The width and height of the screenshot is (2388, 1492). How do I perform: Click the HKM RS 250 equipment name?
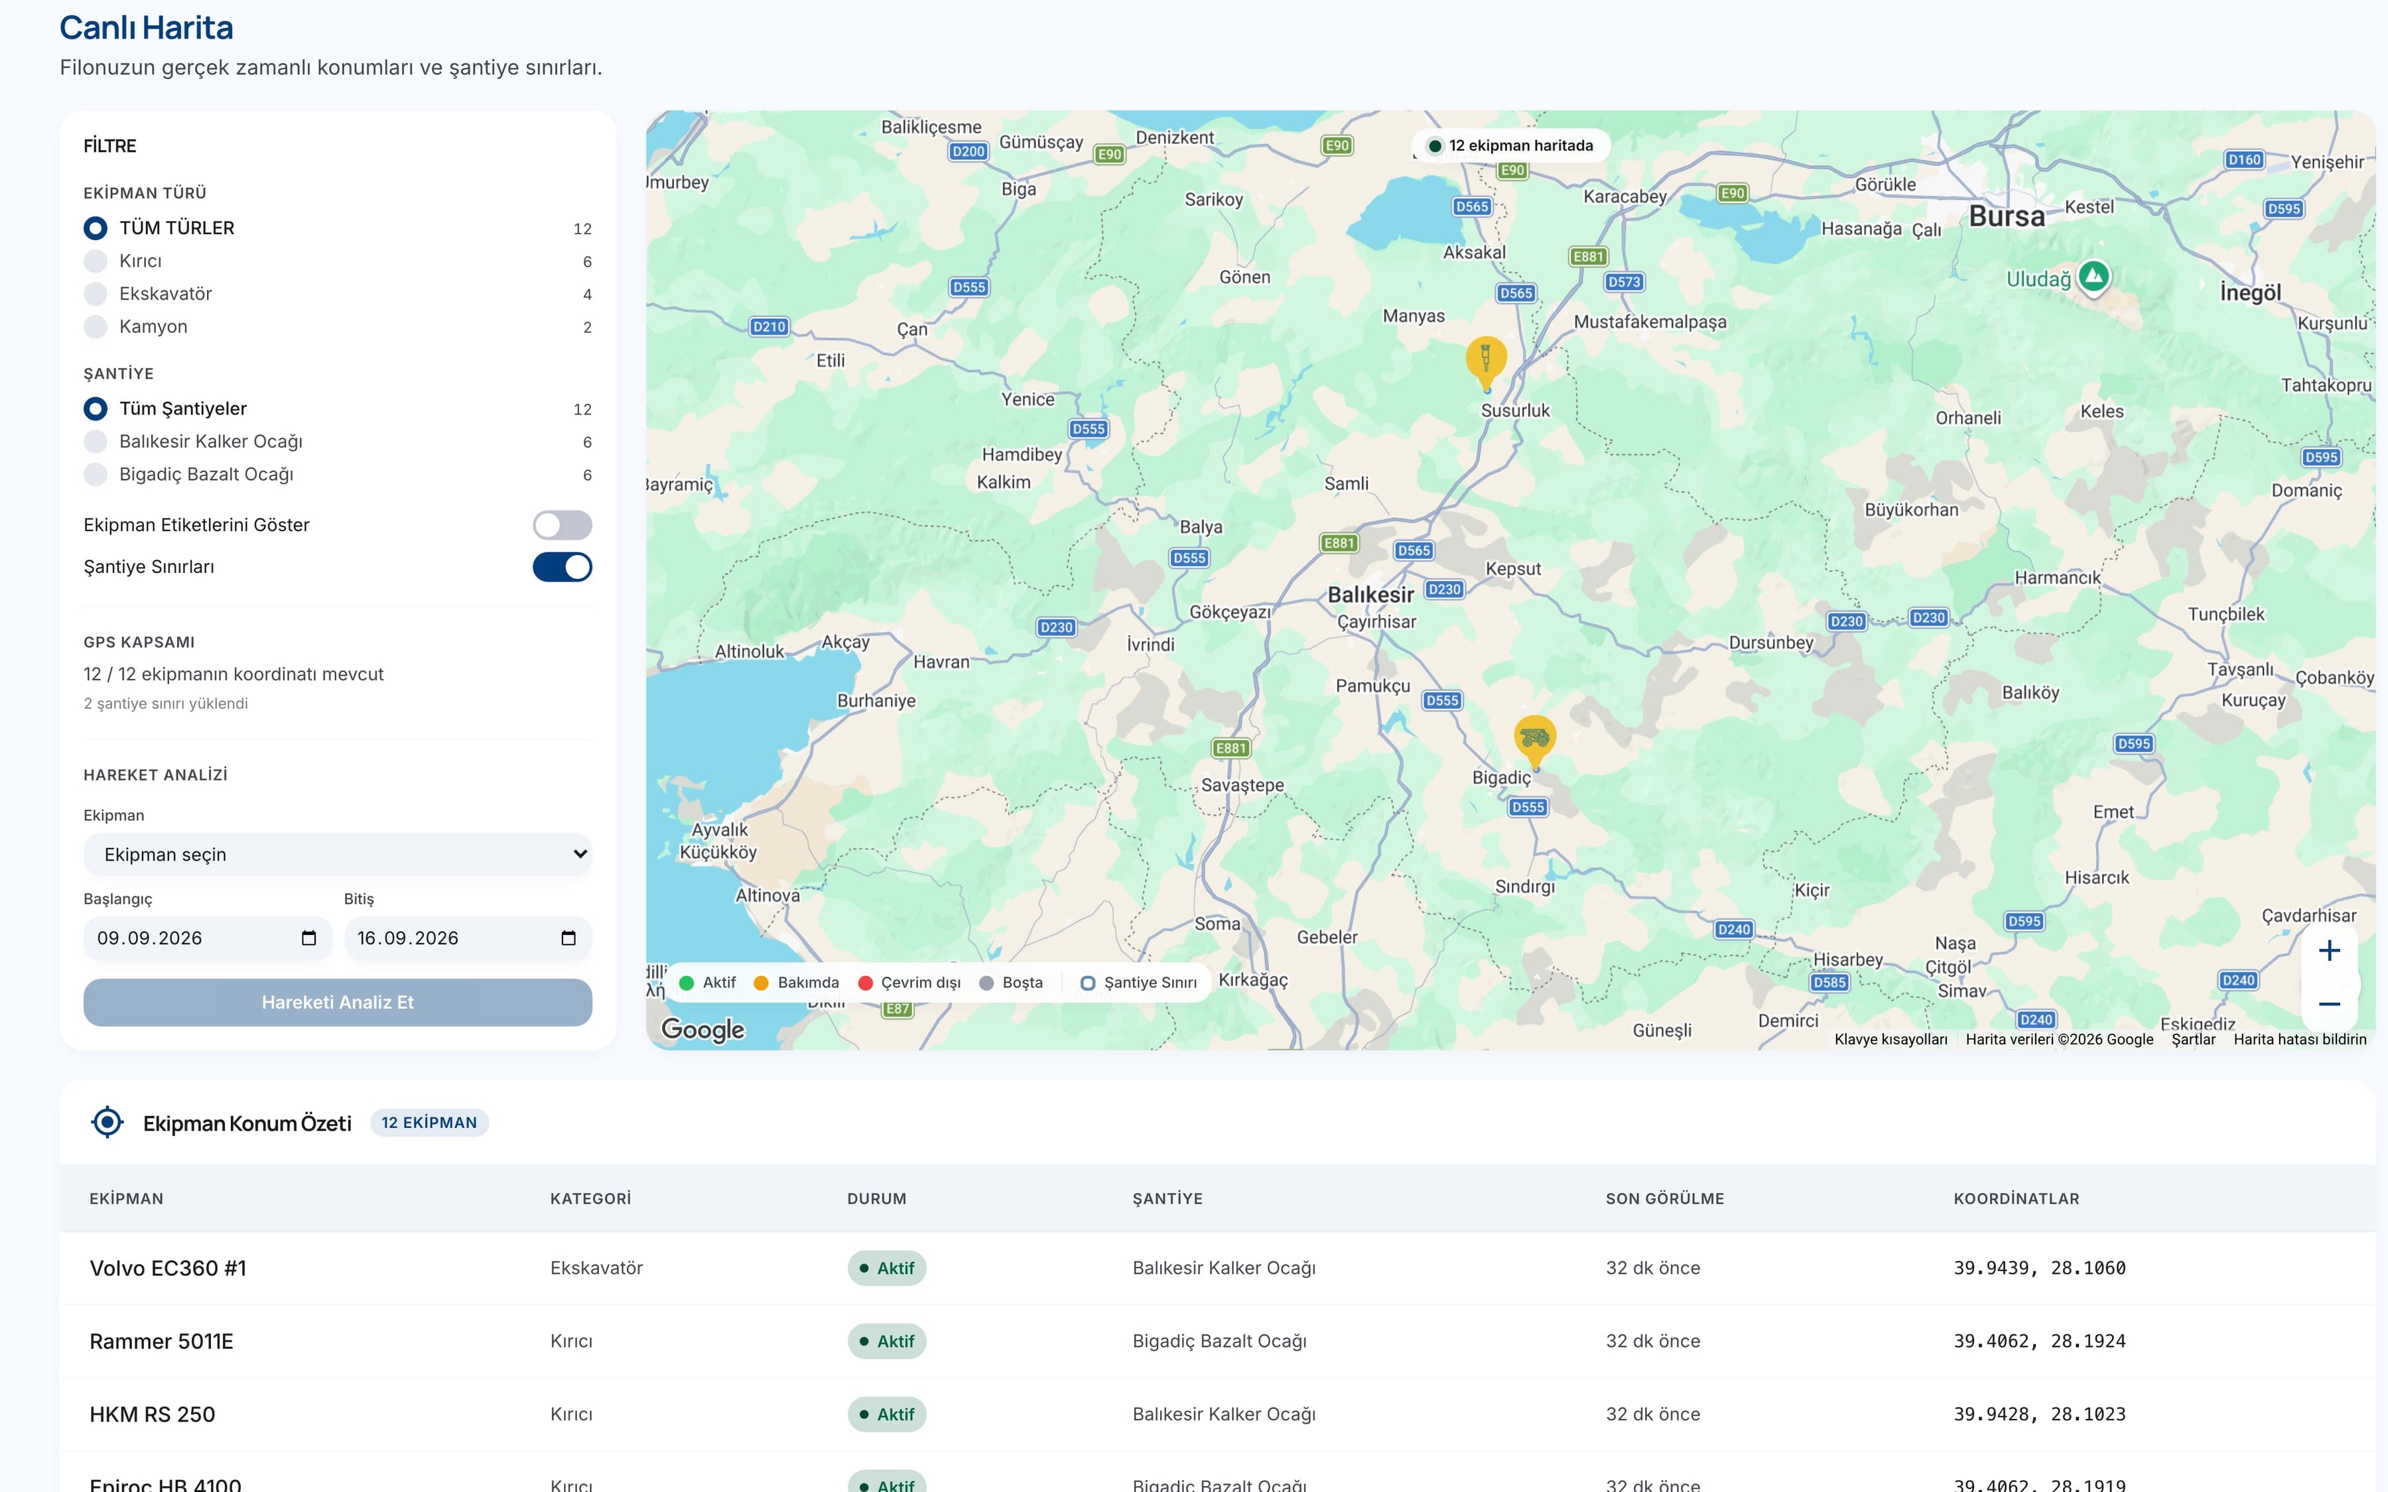point(152,1414)
